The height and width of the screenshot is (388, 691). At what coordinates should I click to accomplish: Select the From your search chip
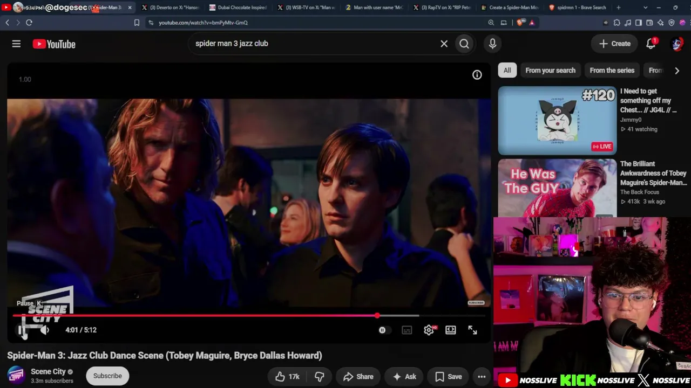tap(550, 70)
